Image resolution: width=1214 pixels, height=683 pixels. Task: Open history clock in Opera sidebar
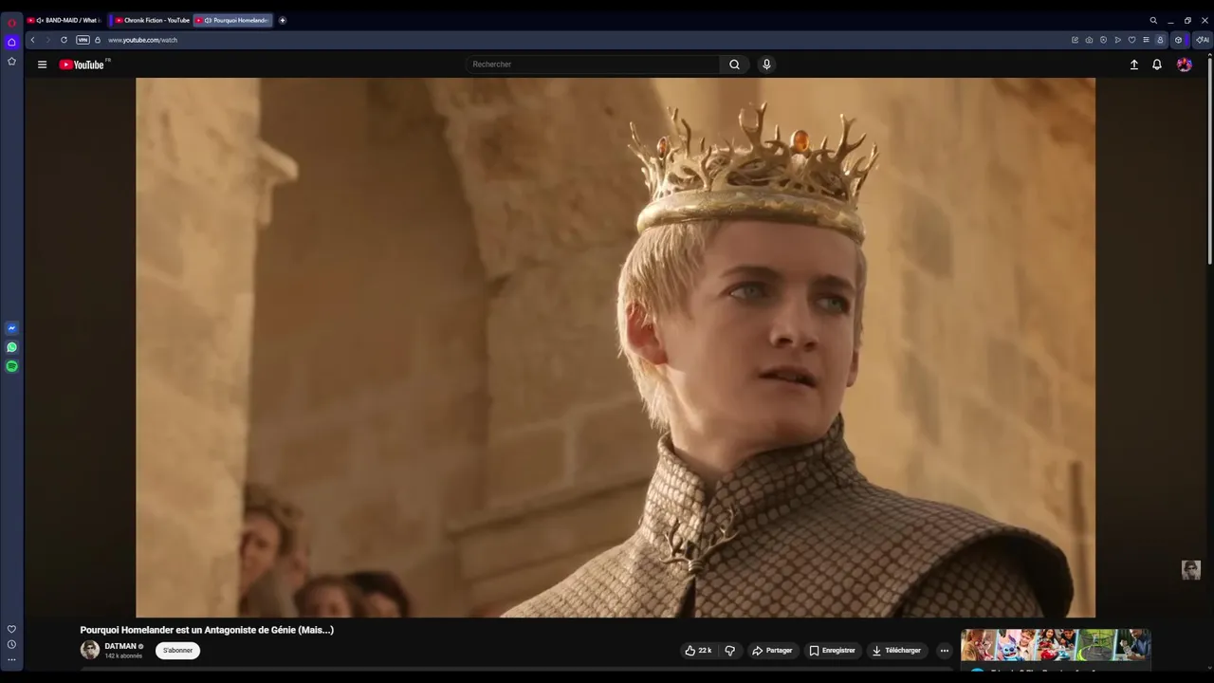[x=11, y=644]
